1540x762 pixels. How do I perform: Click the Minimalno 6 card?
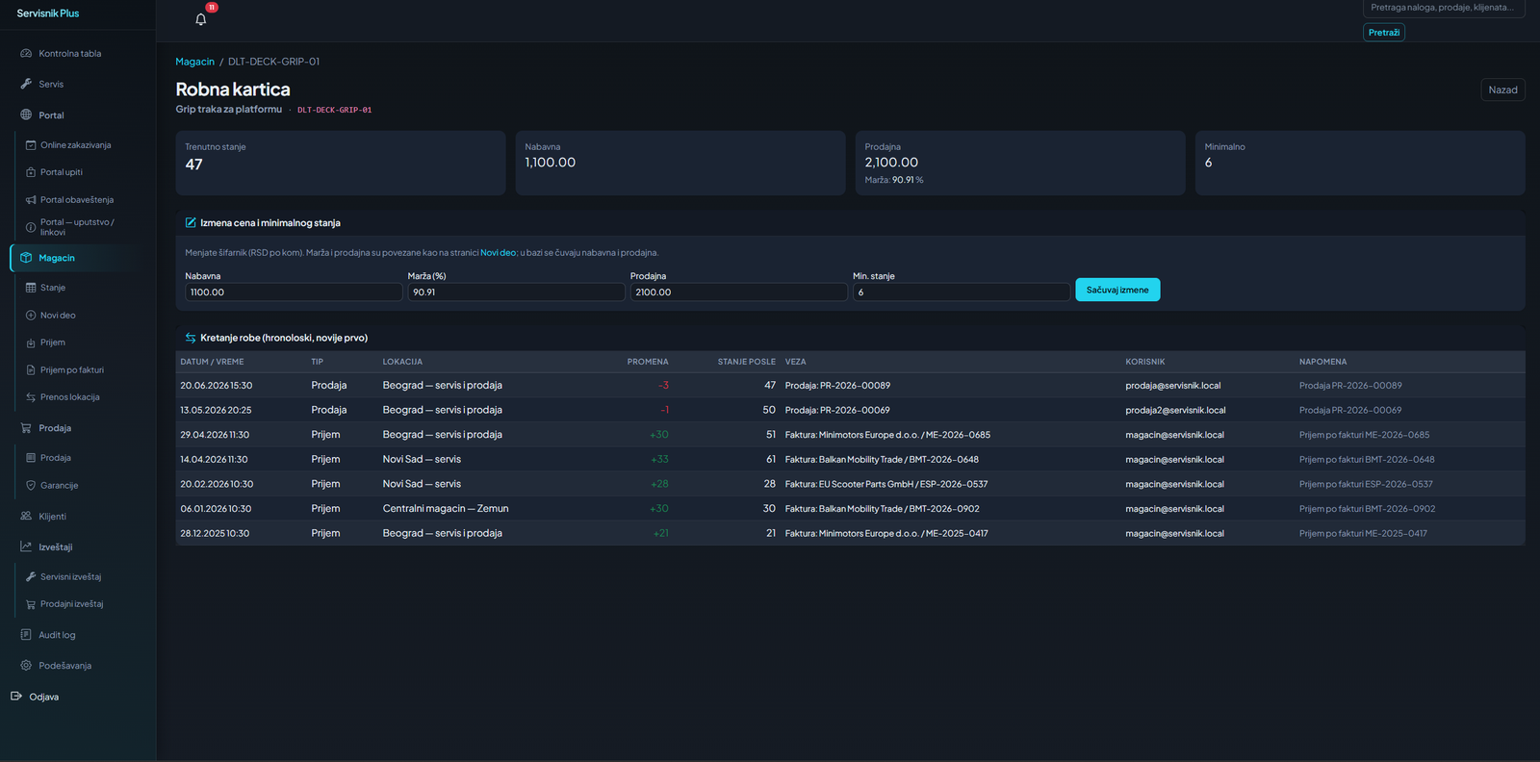click(x=1360, y=164)
